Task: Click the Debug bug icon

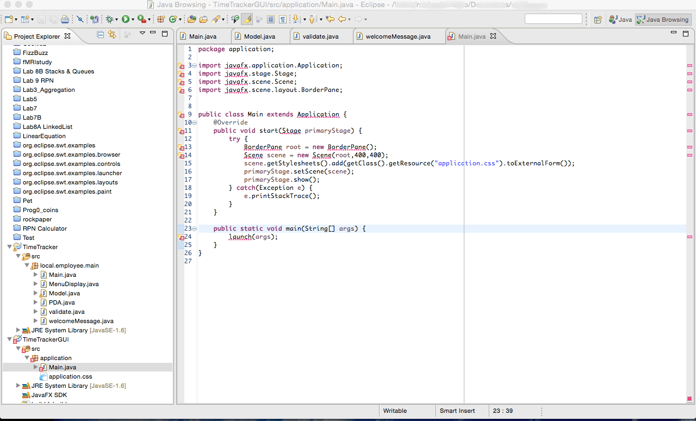Action: pos(110,19)
